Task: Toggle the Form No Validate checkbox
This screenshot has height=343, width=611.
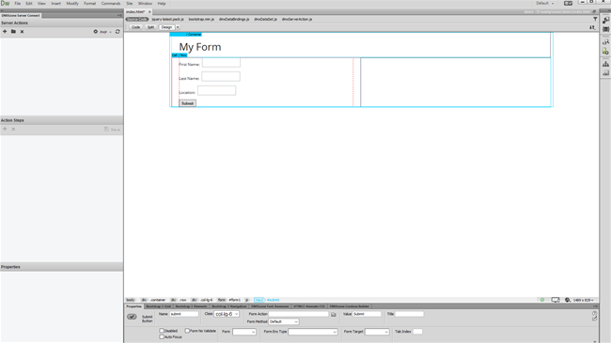Action: 187,331
